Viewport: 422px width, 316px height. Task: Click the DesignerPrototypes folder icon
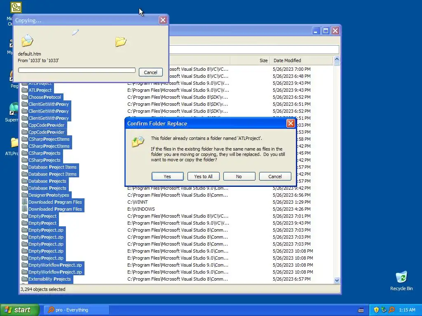point(24,195)
